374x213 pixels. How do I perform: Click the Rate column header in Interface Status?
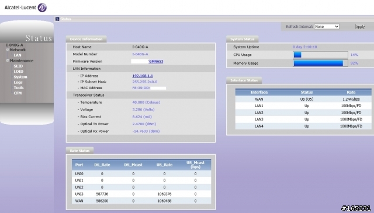click(x=351, y=93)
